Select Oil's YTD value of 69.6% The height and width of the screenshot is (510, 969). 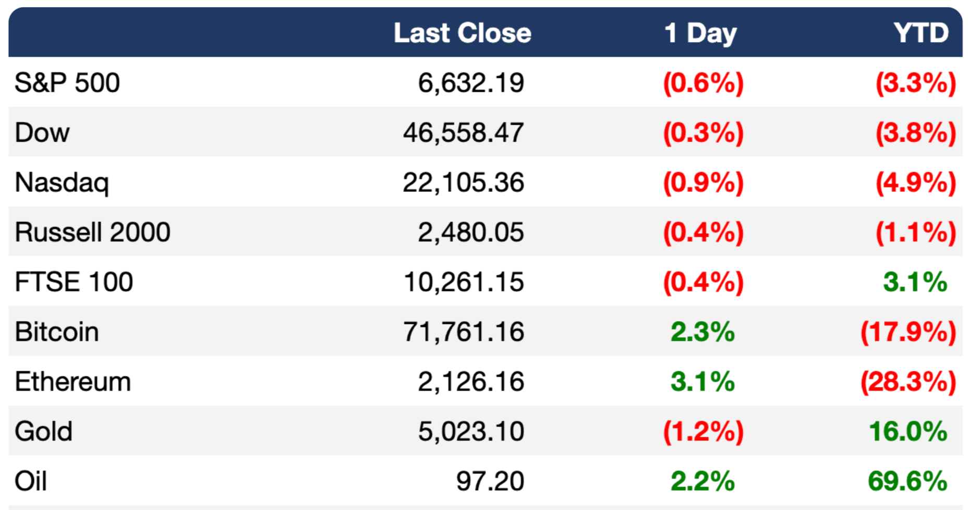tap(907, 481)
